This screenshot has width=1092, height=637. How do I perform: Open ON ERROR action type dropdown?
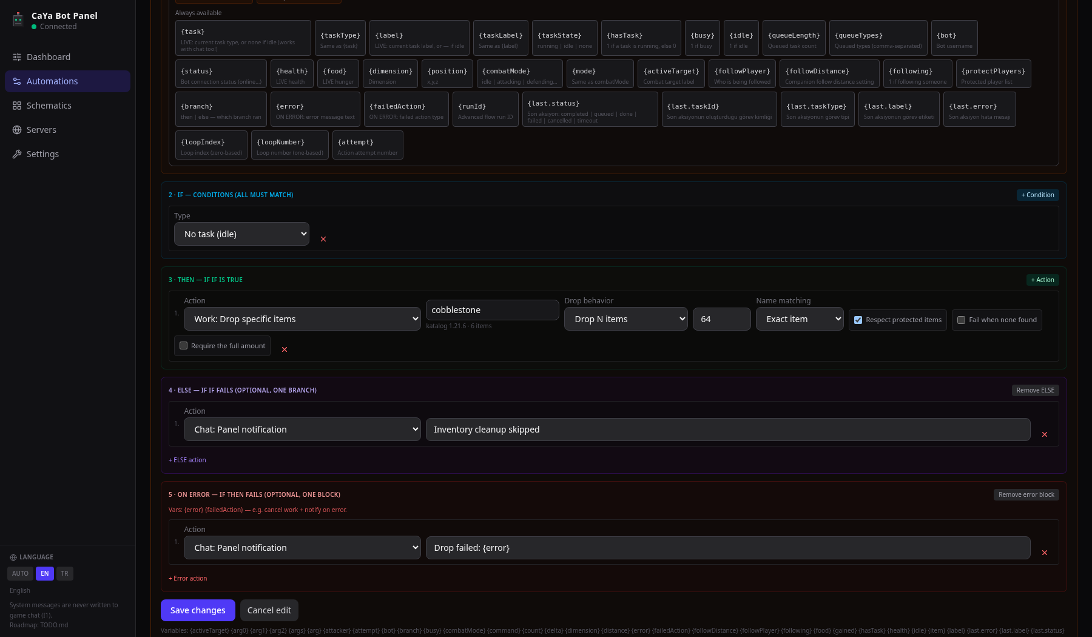[302, 548]
